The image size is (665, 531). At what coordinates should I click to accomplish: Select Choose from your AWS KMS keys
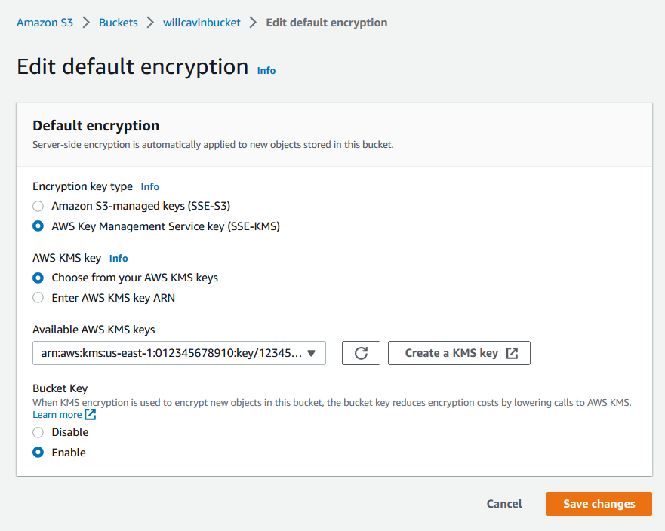click(x=38, y=278)
